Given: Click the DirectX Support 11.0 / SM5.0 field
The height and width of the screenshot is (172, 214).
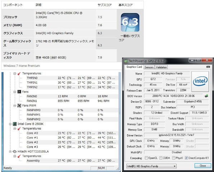Looking at the screenshot, I should click(x=199, y=113).
